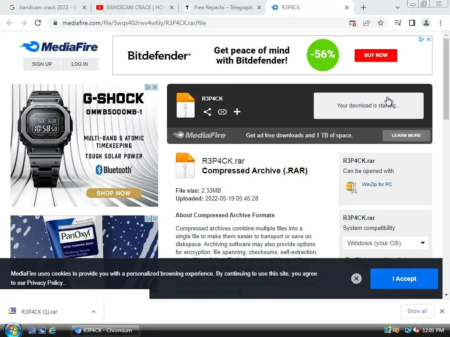Screen dimensions: 450x337
Task: Click the File size 2.33MB text
Action: (198, 190)
